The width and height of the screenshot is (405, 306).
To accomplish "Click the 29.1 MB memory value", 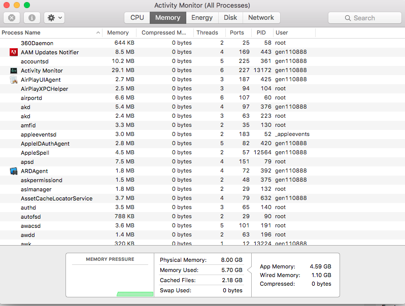I will click(123, 70).
